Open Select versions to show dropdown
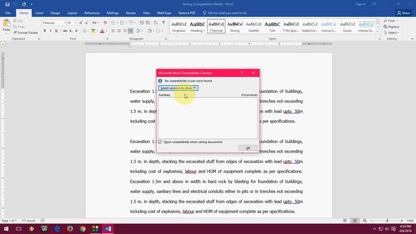 click(x=178, y=88)
